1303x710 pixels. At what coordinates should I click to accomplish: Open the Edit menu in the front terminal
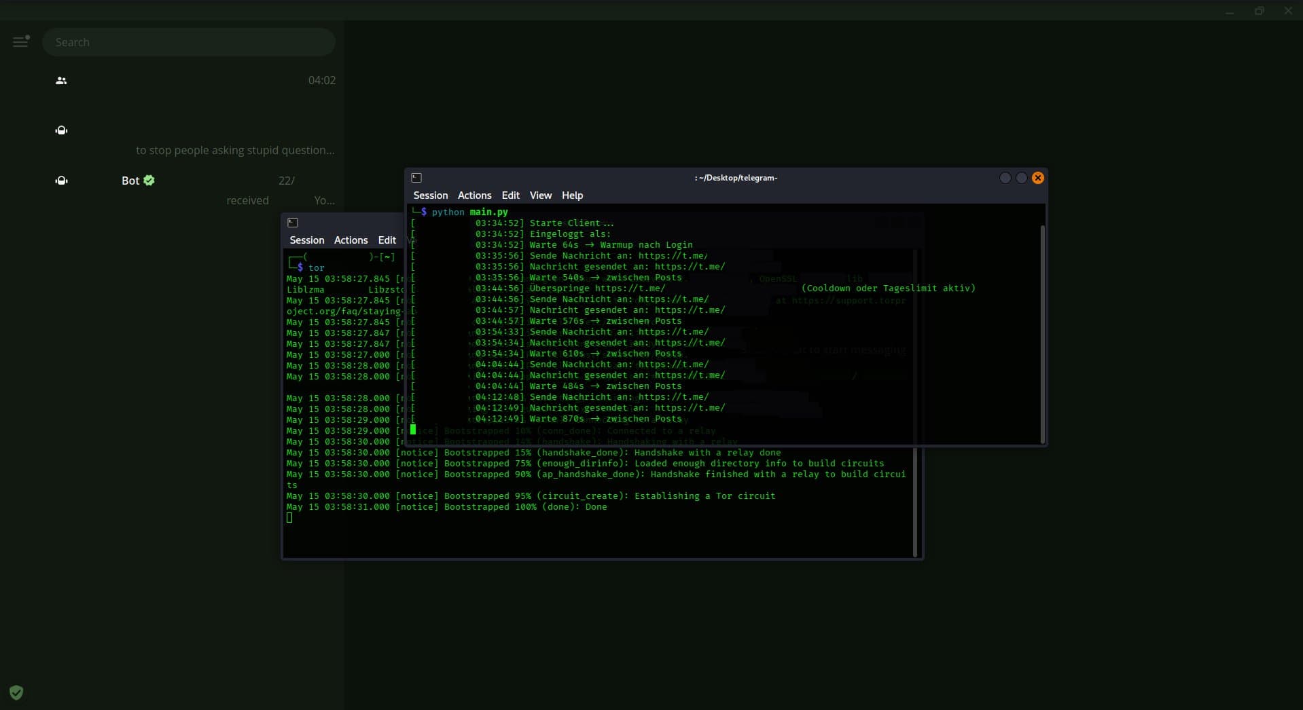tap(510, 195)
